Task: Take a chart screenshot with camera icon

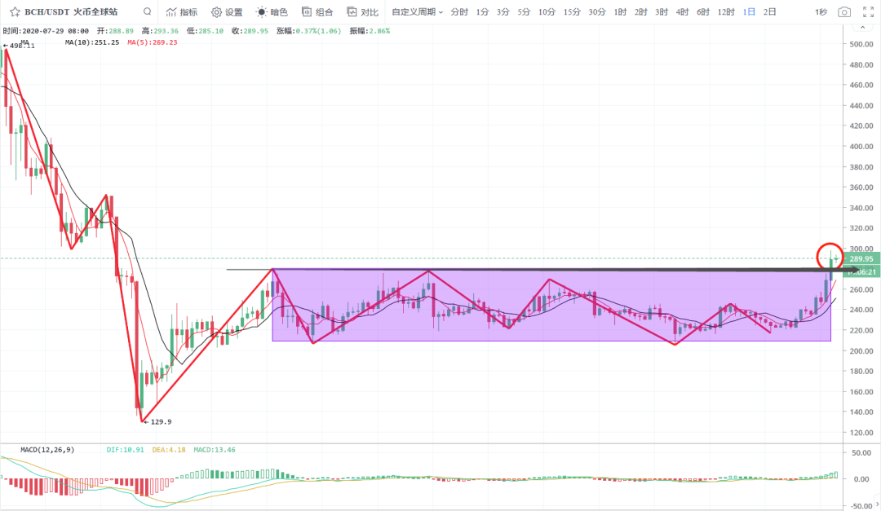Action: pos(844,12)
